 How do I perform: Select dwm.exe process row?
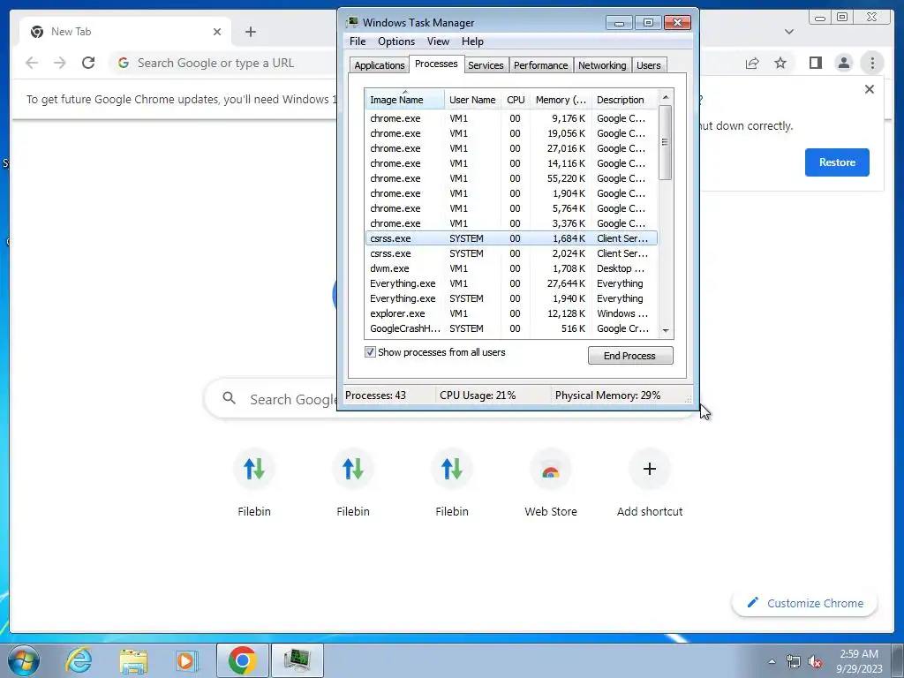pos(511,268)
